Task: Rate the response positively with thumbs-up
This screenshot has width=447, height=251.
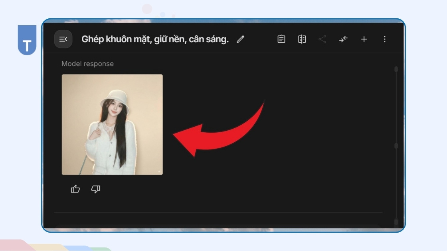Action: (75, 189)
